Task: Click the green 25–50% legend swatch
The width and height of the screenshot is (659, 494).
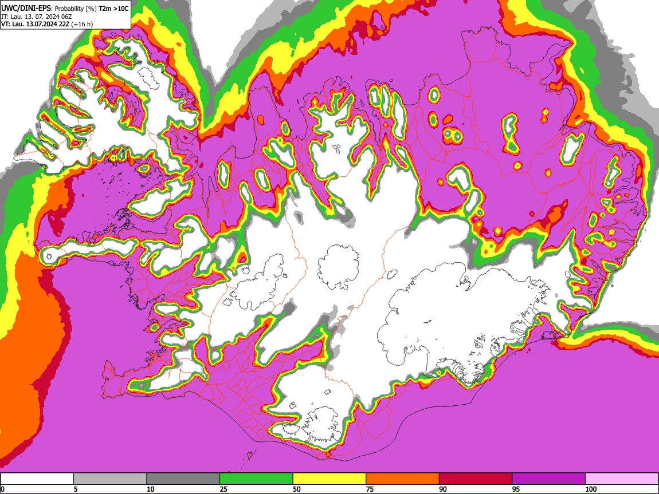Action: pos(256,479)
